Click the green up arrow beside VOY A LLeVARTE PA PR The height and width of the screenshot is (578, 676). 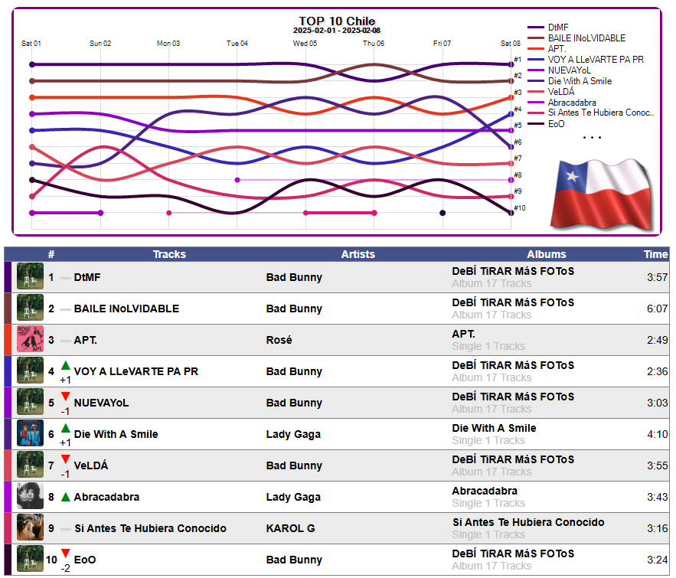[66, 365]
